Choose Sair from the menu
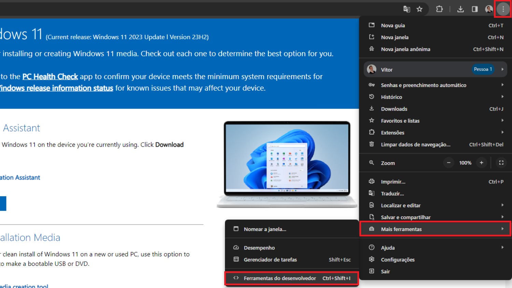The width and height of the screenshot is (512, 288). [436, 272]
